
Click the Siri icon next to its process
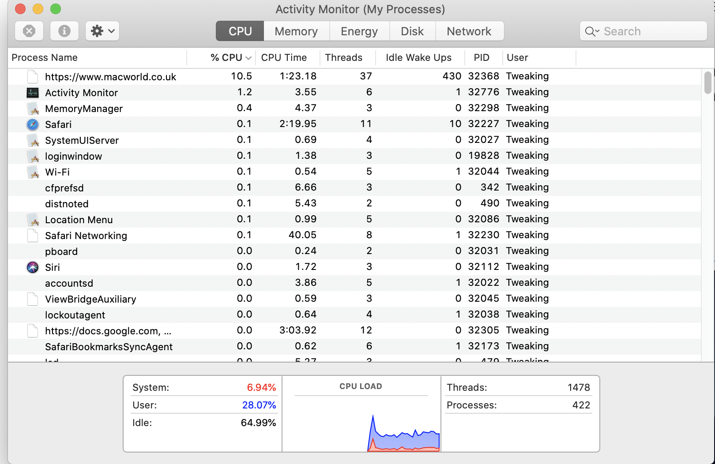32,267
